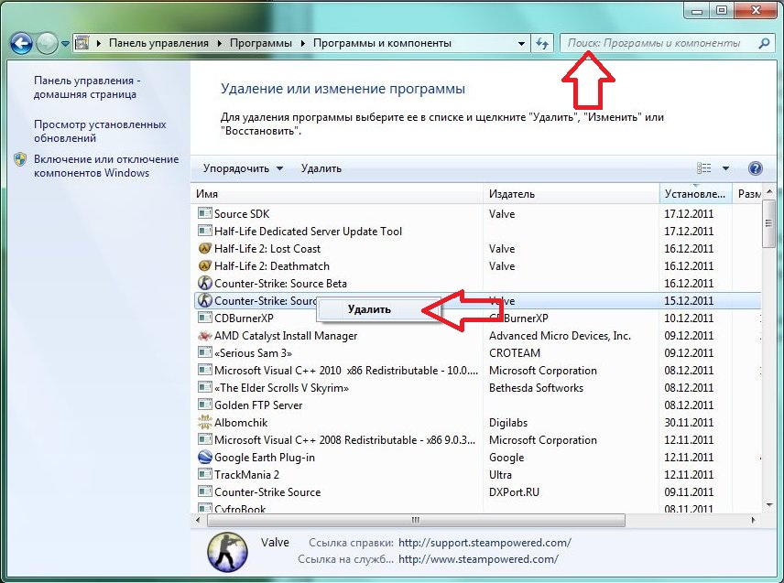Open Включение или отключение компонентов Windows
Screen dimensions: 784x583
pyautogui.click(x=105, y=166)
